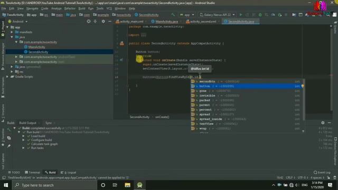Expand the Gradle Scripts node

tap(7, 77)
